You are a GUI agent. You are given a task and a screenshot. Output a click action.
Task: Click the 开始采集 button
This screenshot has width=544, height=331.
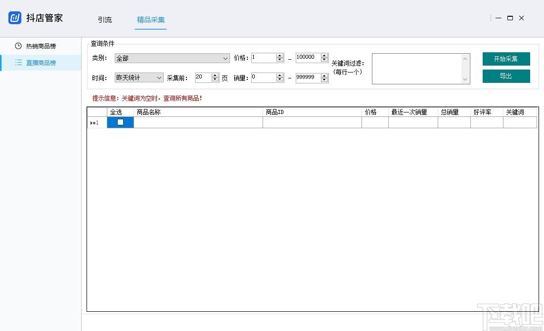[x=506, y=59]
